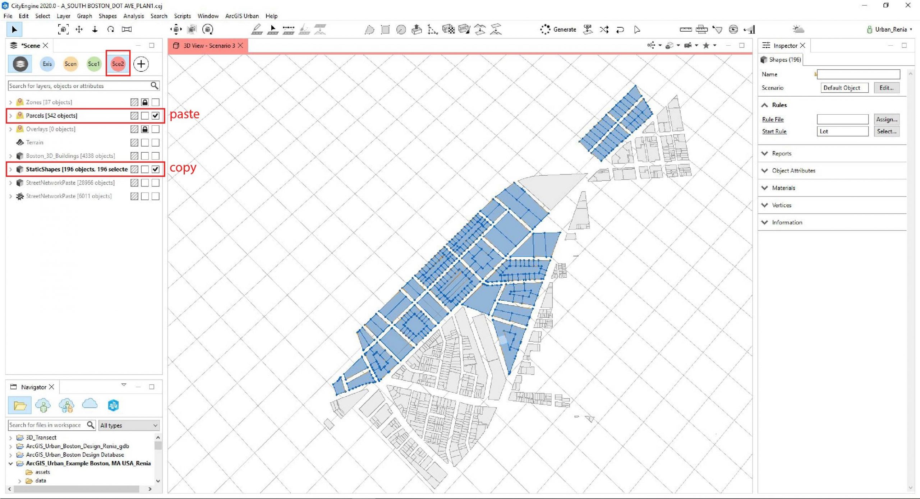
Task: Toggle visibility of StaticShapes layer
Action: pyautogui.click(x=156, y=169)
